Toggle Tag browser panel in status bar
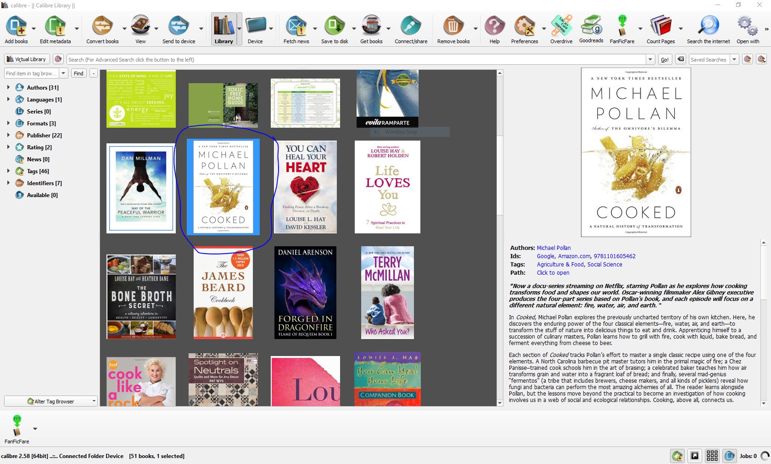771x464 pixels. tap(677, 456)
